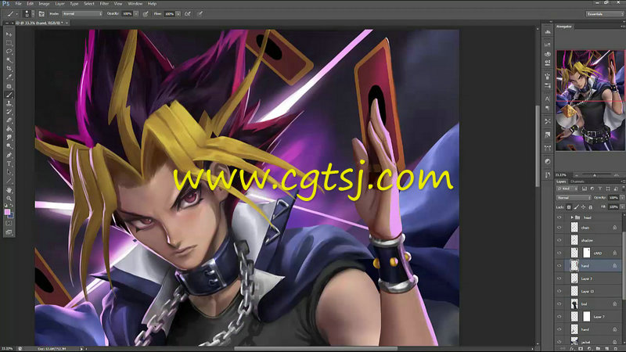Switch to the Channels tab
Image resolution: width=626 pixels, height=352 pixels.
coord(577,181)
